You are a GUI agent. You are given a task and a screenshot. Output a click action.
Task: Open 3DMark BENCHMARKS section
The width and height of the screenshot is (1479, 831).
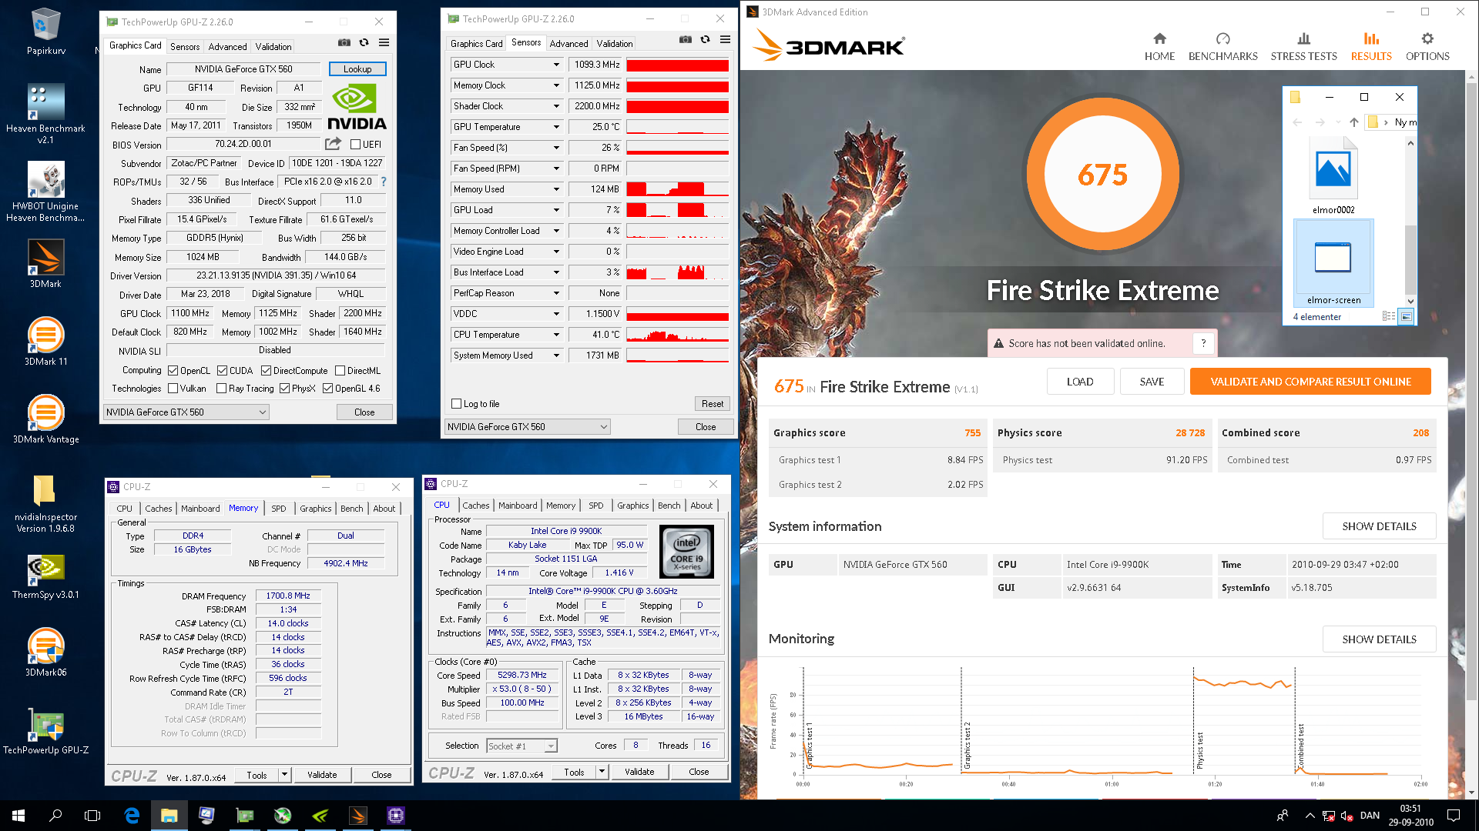pyautogui.click(x=1222, y=47)
